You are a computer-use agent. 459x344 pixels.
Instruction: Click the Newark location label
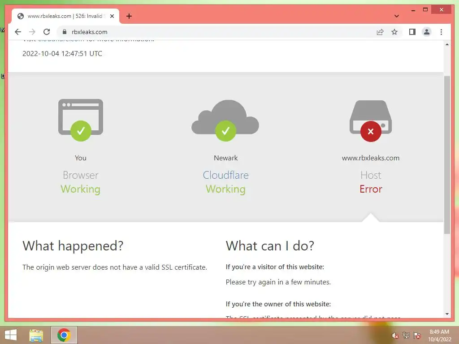pos(226,158)
